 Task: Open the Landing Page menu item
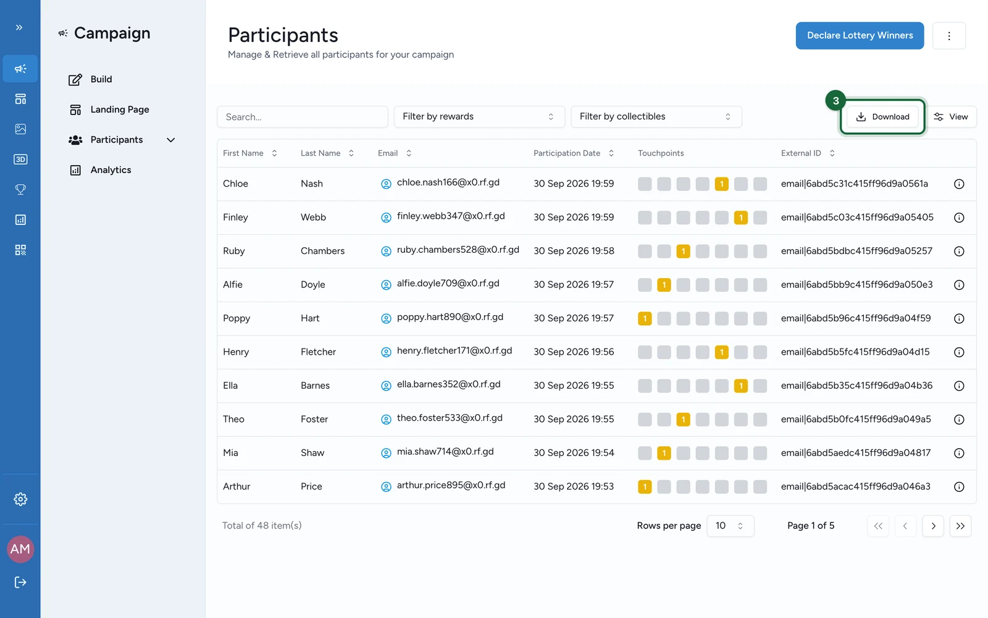[x=109, y=109]
